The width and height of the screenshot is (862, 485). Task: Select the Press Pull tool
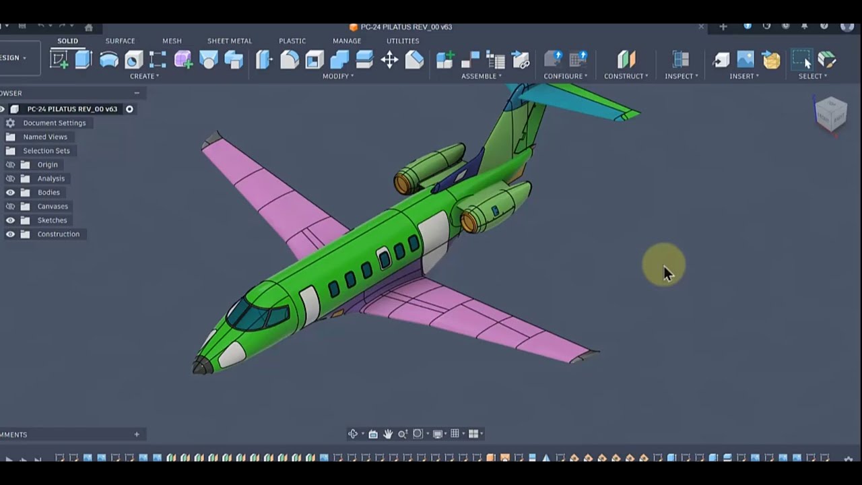tap(264, 60)
